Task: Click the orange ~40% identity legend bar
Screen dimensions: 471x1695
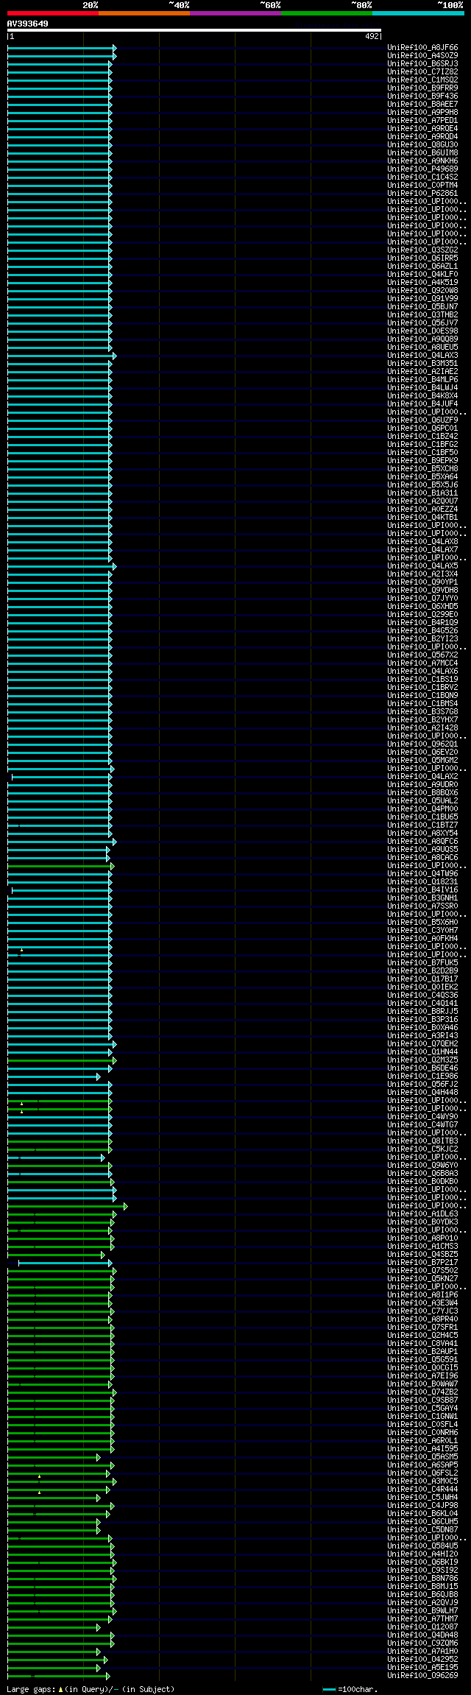Action: click(x=144, y=13)
